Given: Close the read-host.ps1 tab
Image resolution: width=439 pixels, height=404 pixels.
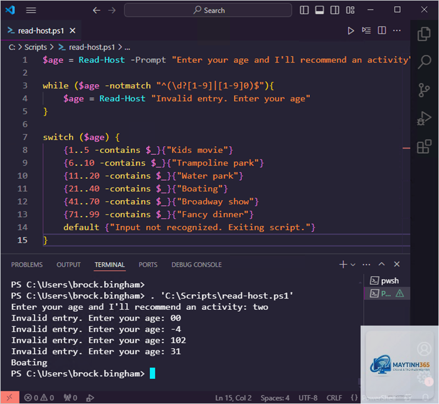Looking at the screenshot, I should point(73,31).
